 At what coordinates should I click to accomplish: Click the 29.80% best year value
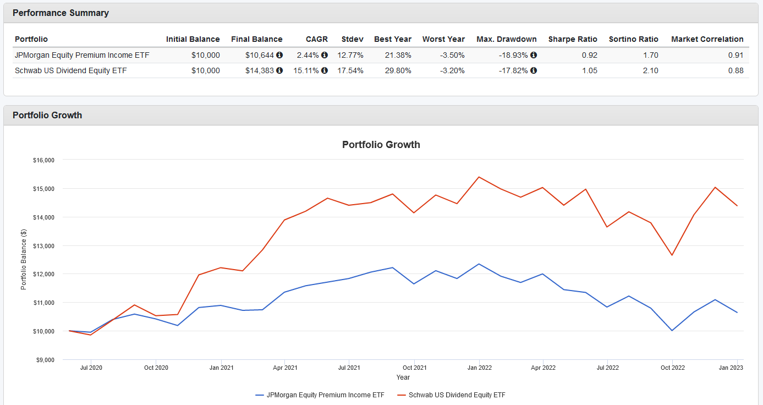tap(399, 70)
